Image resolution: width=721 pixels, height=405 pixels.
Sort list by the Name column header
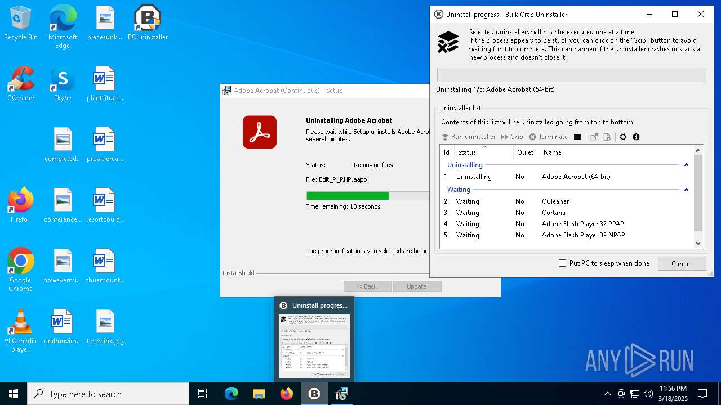pos(616,152)
